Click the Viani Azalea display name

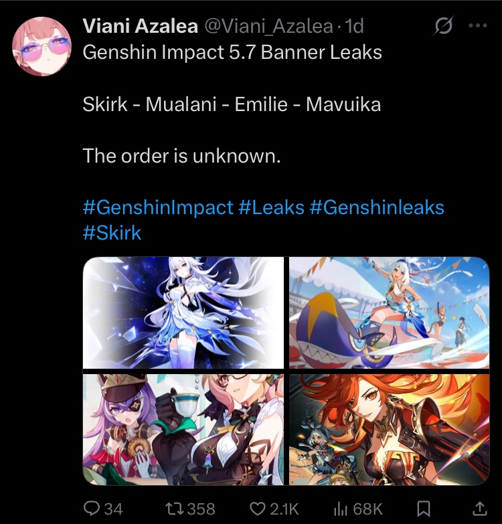(x=140, y=25)
